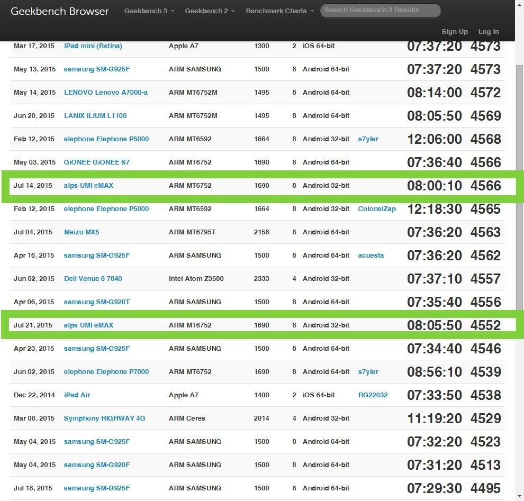Click the score 4538 for iPad Air
This screenshot has width=524, height=501.
[485, 395]
